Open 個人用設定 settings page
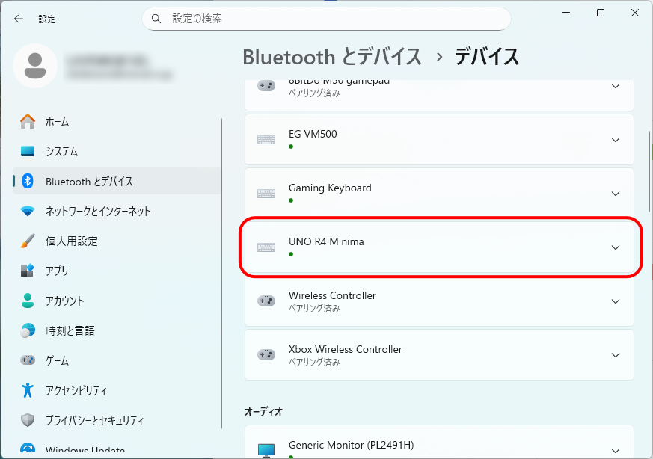The height and width of the screenshot is (459, 653). pyautogui.click(x=71, y=241)
